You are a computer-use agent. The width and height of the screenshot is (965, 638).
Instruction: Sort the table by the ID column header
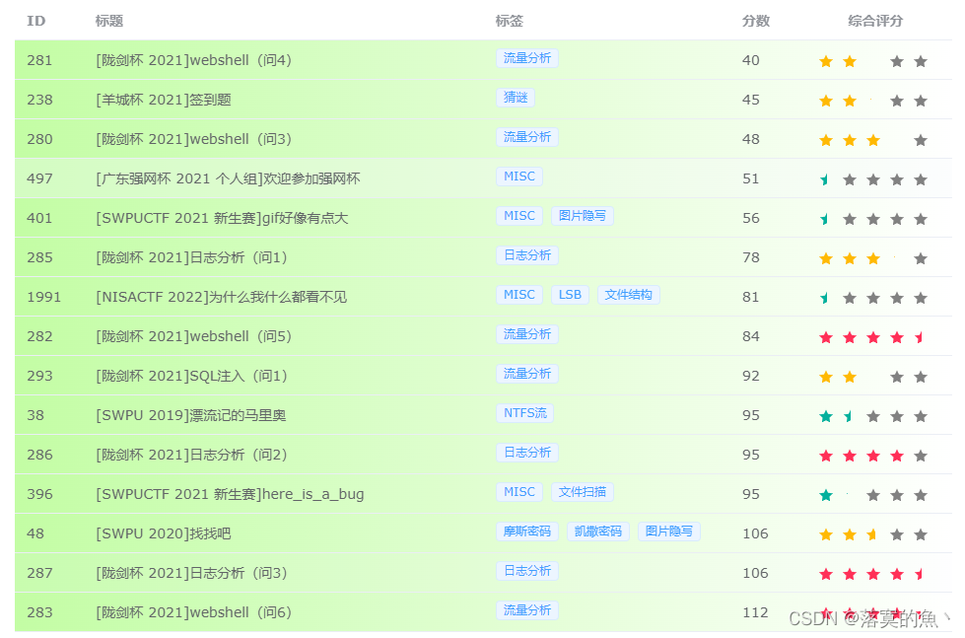[x=35, y=21]
